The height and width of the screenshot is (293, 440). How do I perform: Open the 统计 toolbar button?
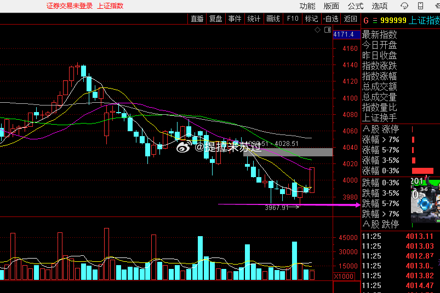point(254,19)
